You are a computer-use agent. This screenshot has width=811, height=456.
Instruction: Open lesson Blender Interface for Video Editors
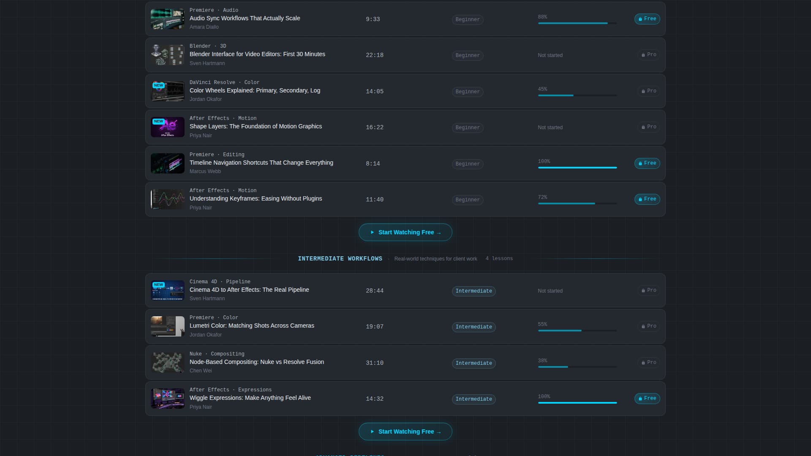point(257,54)
